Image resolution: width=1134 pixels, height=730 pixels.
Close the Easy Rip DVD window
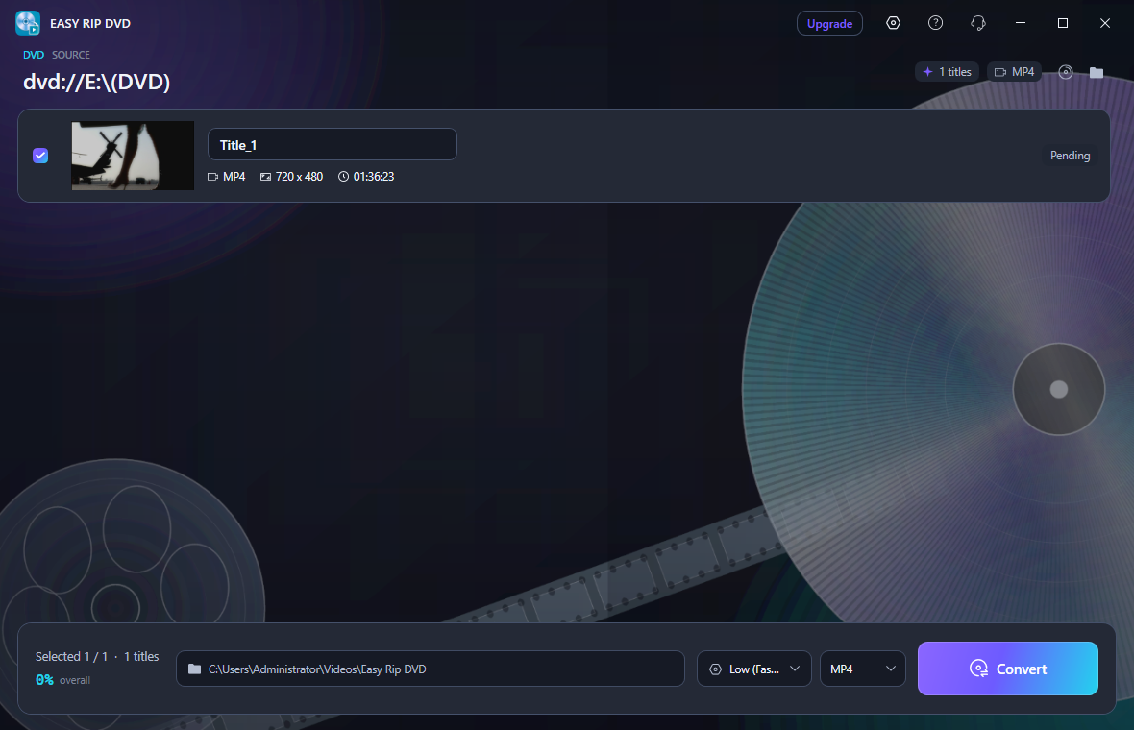pyautogui.click(x=1105, y=23)
